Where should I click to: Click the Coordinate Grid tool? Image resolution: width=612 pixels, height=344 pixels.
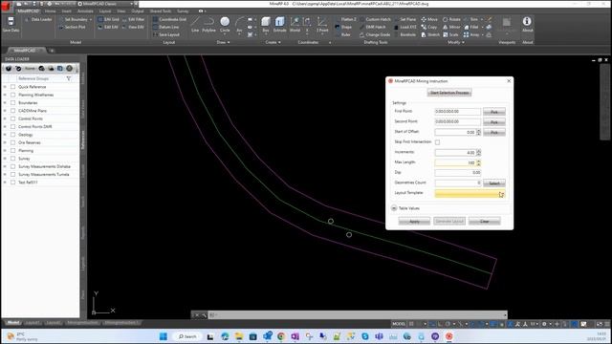(x=169, y=19)
